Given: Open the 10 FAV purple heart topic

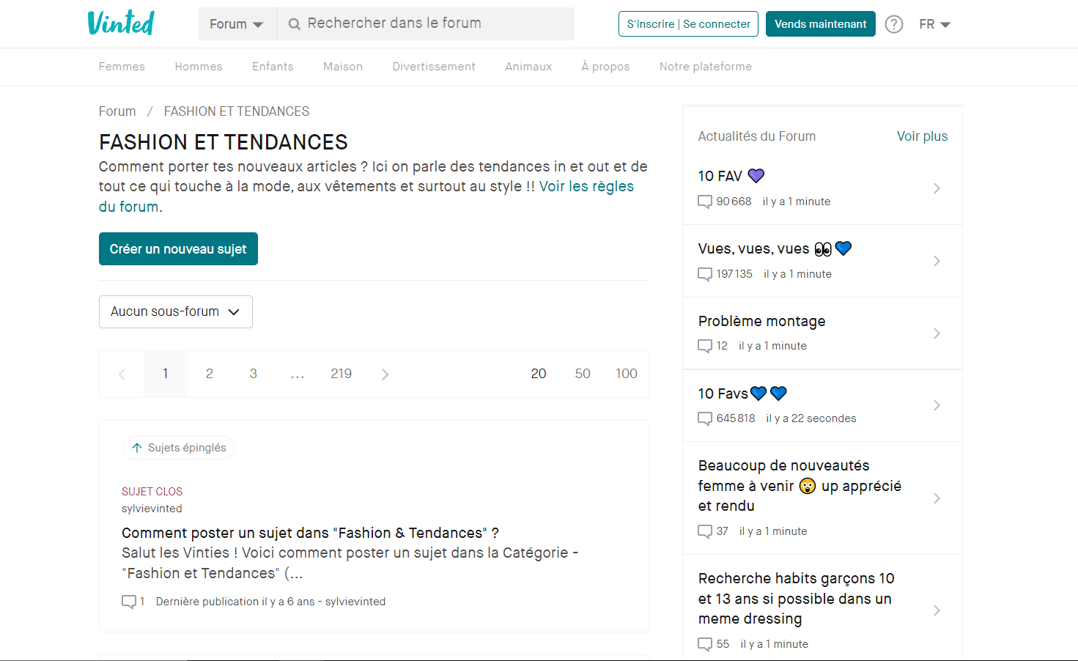Looking at the screenshot, I should tap(731, 176).
